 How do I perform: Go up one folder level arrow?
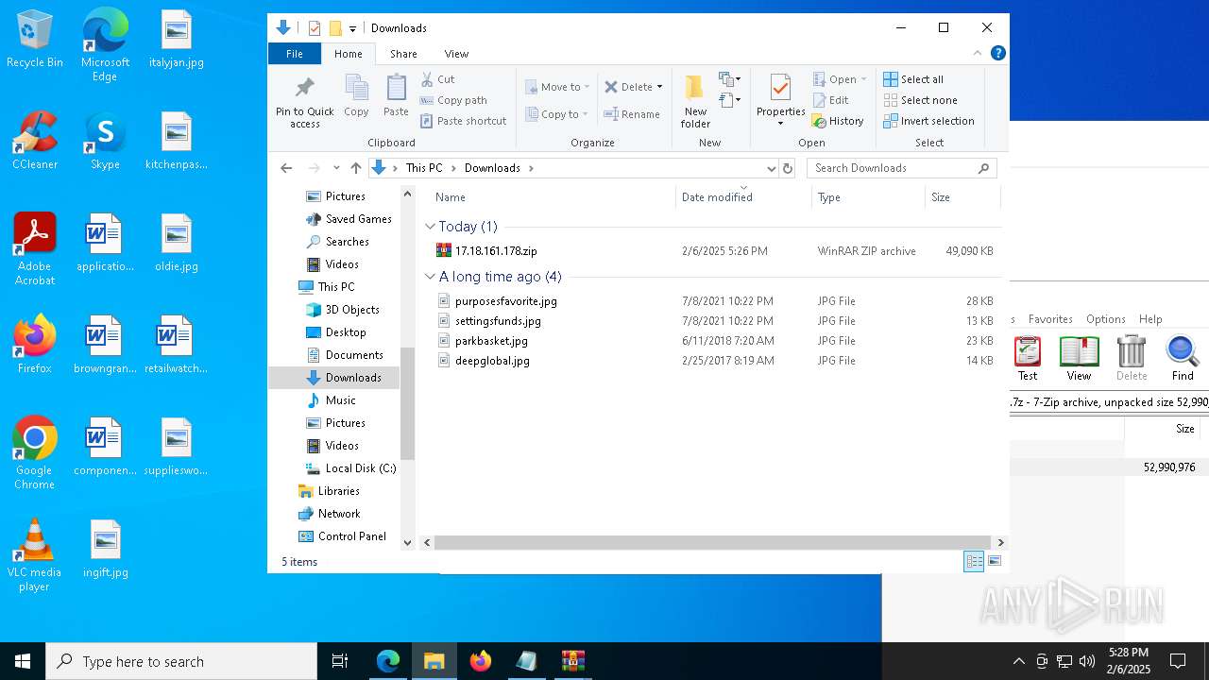pyautogui.click(x=355, y=168)
